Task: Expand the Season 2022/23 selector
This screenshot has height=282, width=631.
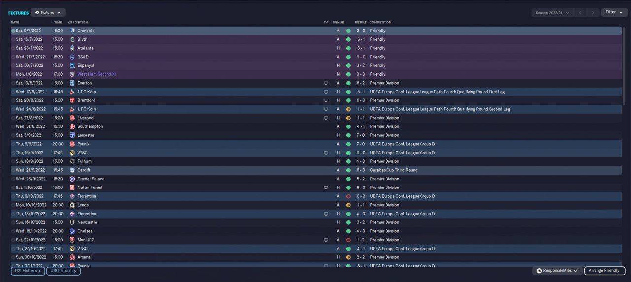Action: pos(553,13)
